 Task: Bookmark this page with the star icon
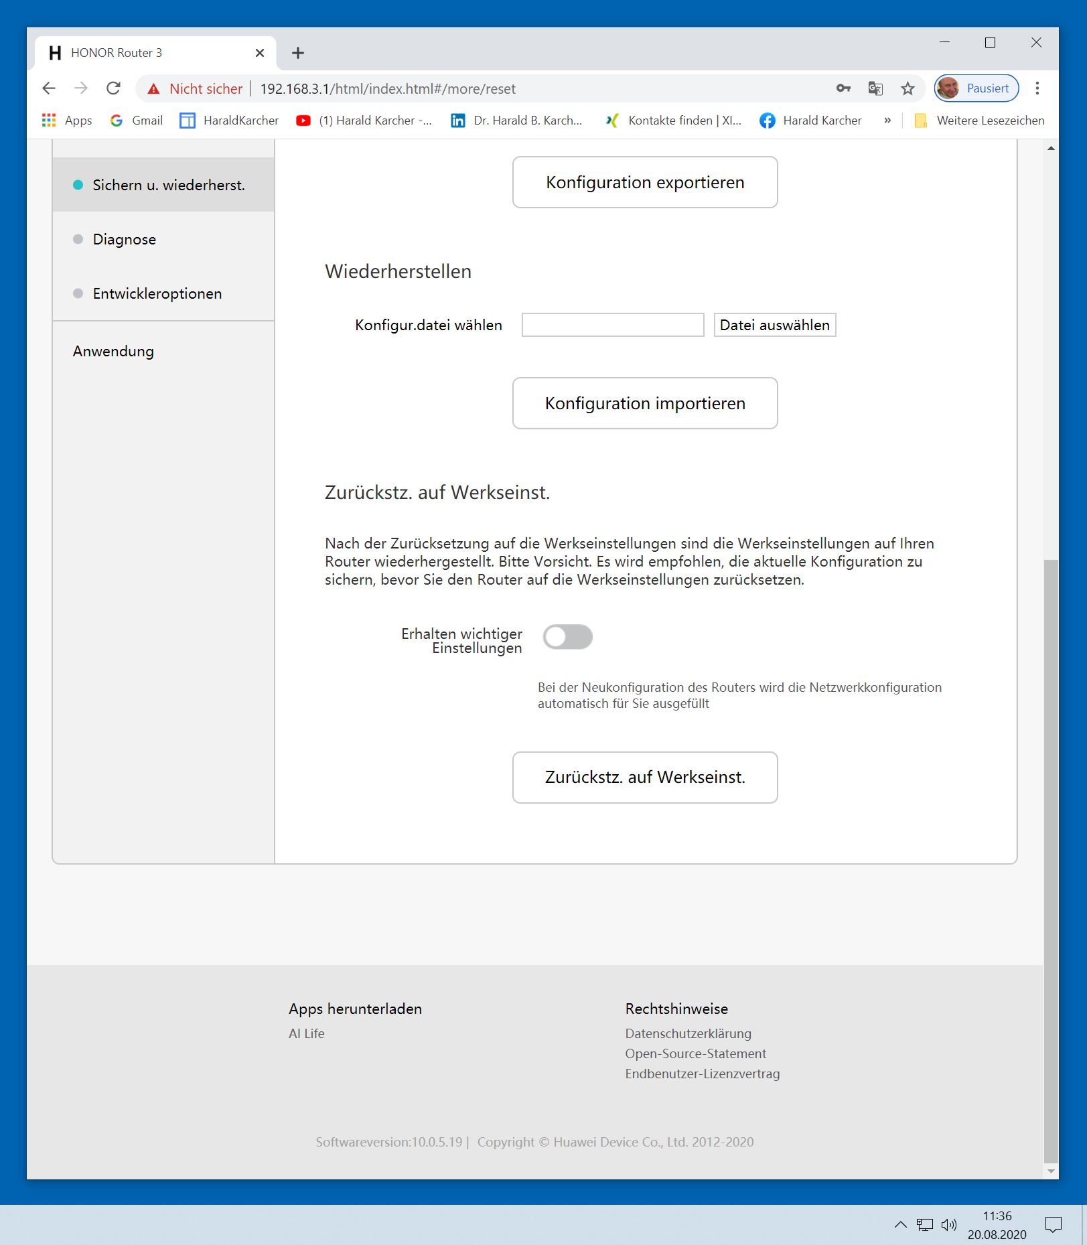908,88
